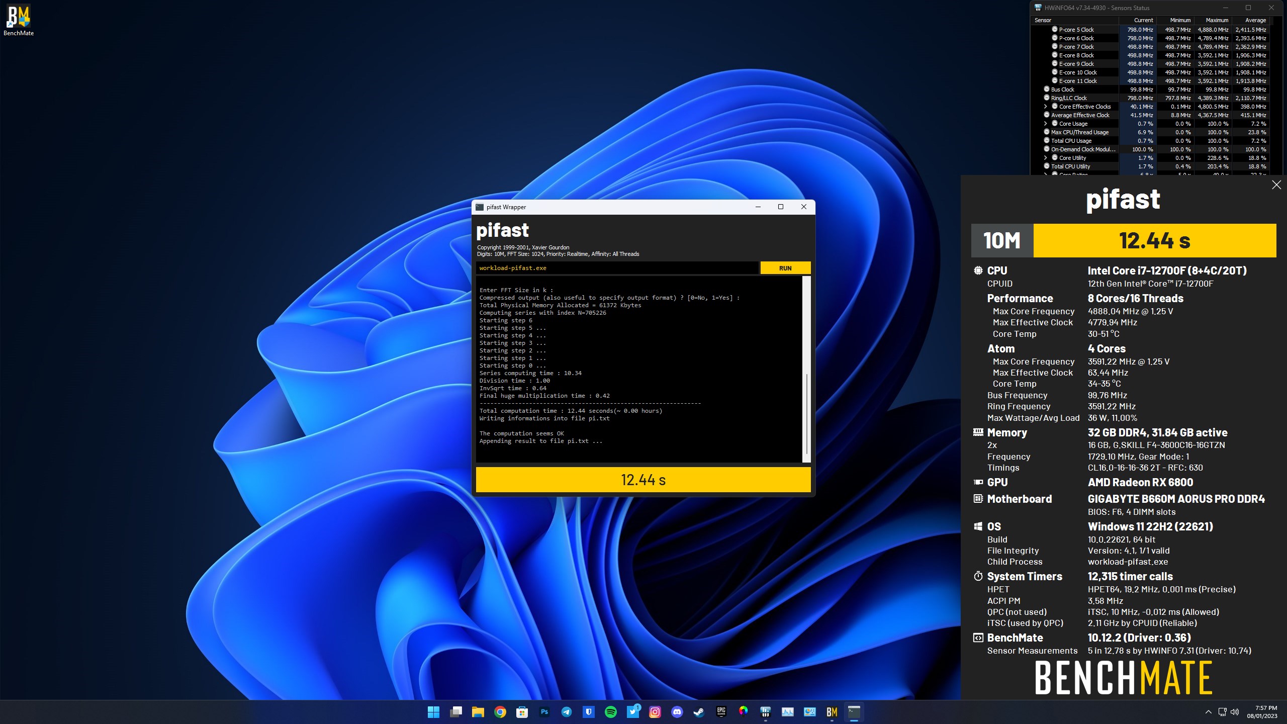This screenshot has width=1287, height=724.
Task: Open Discord from the taskbar
Action: [677, 712]
